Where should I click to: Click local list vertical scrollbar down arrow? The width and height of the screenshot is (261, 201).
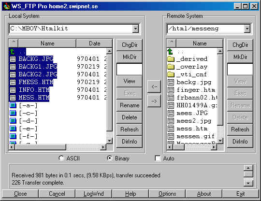[109, 141]
